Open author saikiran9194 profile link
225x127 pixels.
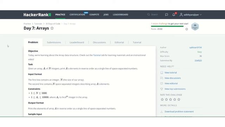[x=195, y=47]
